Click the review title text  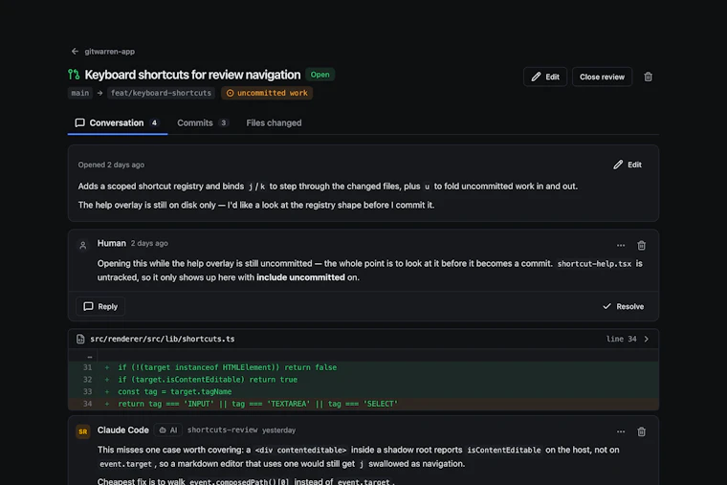tap(192, 75)
